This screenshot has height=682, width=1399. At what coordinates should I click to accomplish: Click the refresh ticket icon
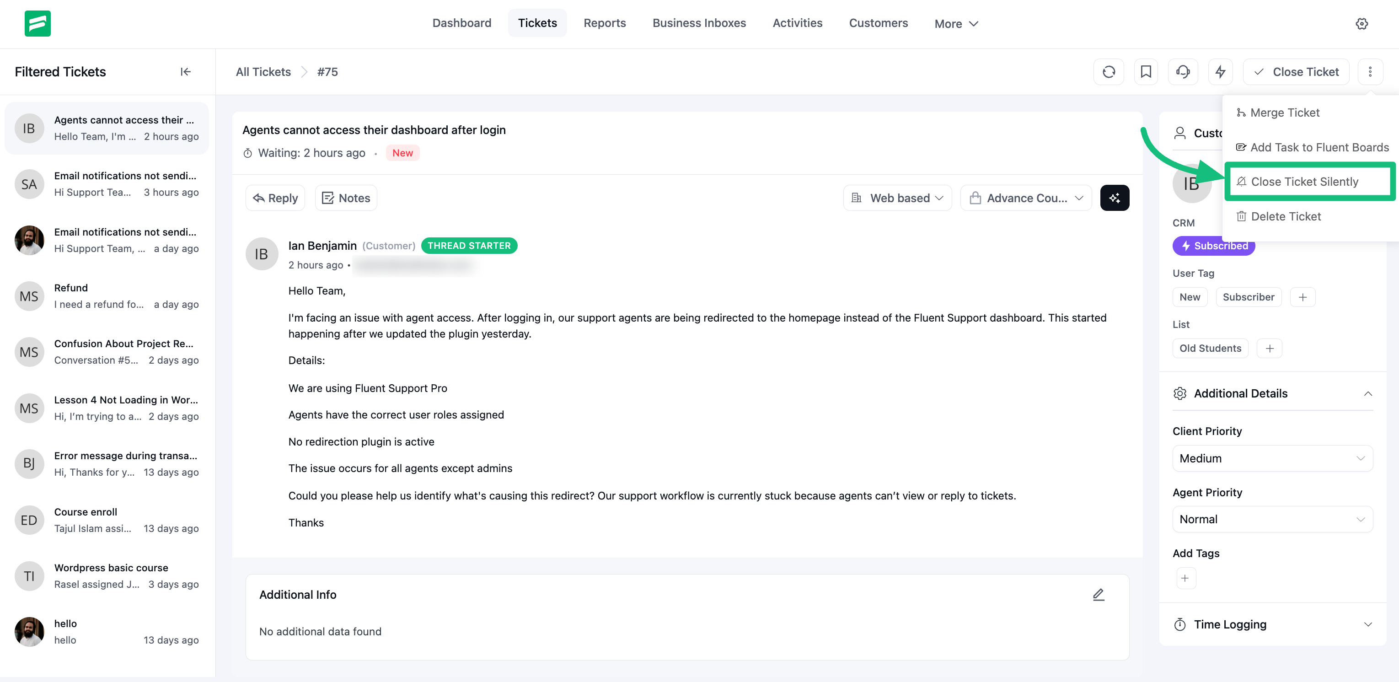(x=1109, y=72)
